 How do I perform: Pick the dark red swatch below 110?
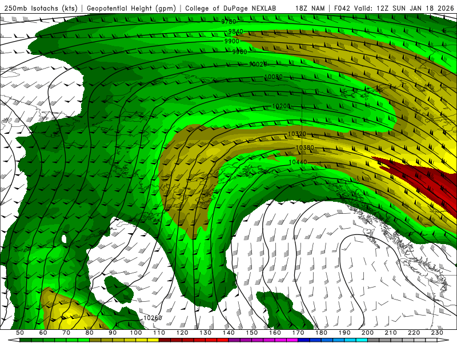(165, 340)
